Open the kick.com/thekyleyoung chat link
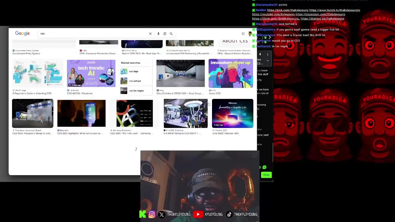The height and width of the screenshot is (222, 395). [x=288, y=10]
